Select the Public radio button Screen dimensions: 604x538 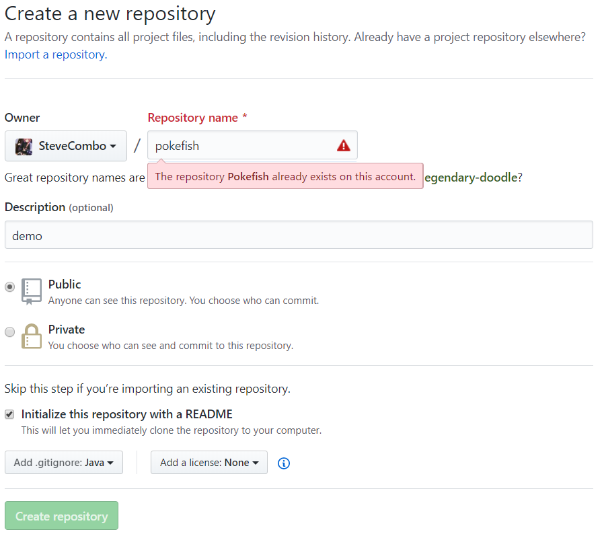10,286
